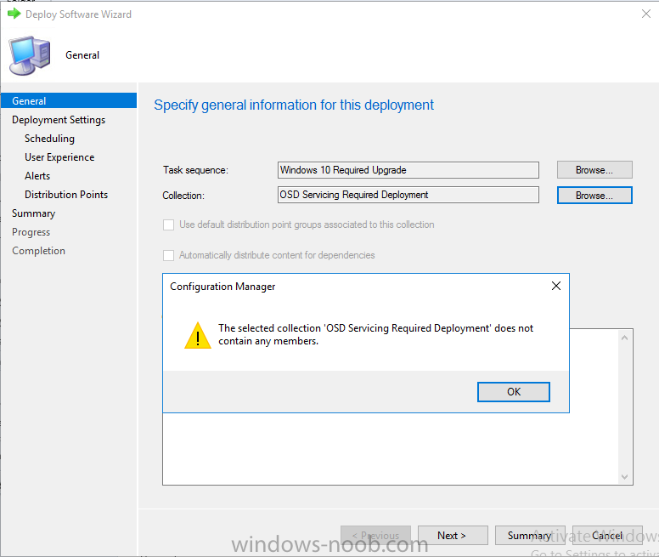Go to the Next wizard page

tap(453, 535)
